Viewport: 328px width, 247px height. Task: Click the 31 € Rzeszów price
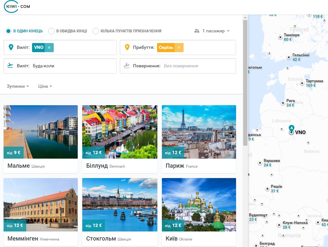(275, 191)
